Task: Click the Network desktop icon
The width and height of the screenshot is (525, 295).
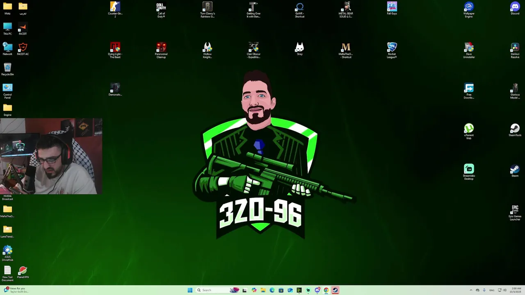Action: (7, 49)
